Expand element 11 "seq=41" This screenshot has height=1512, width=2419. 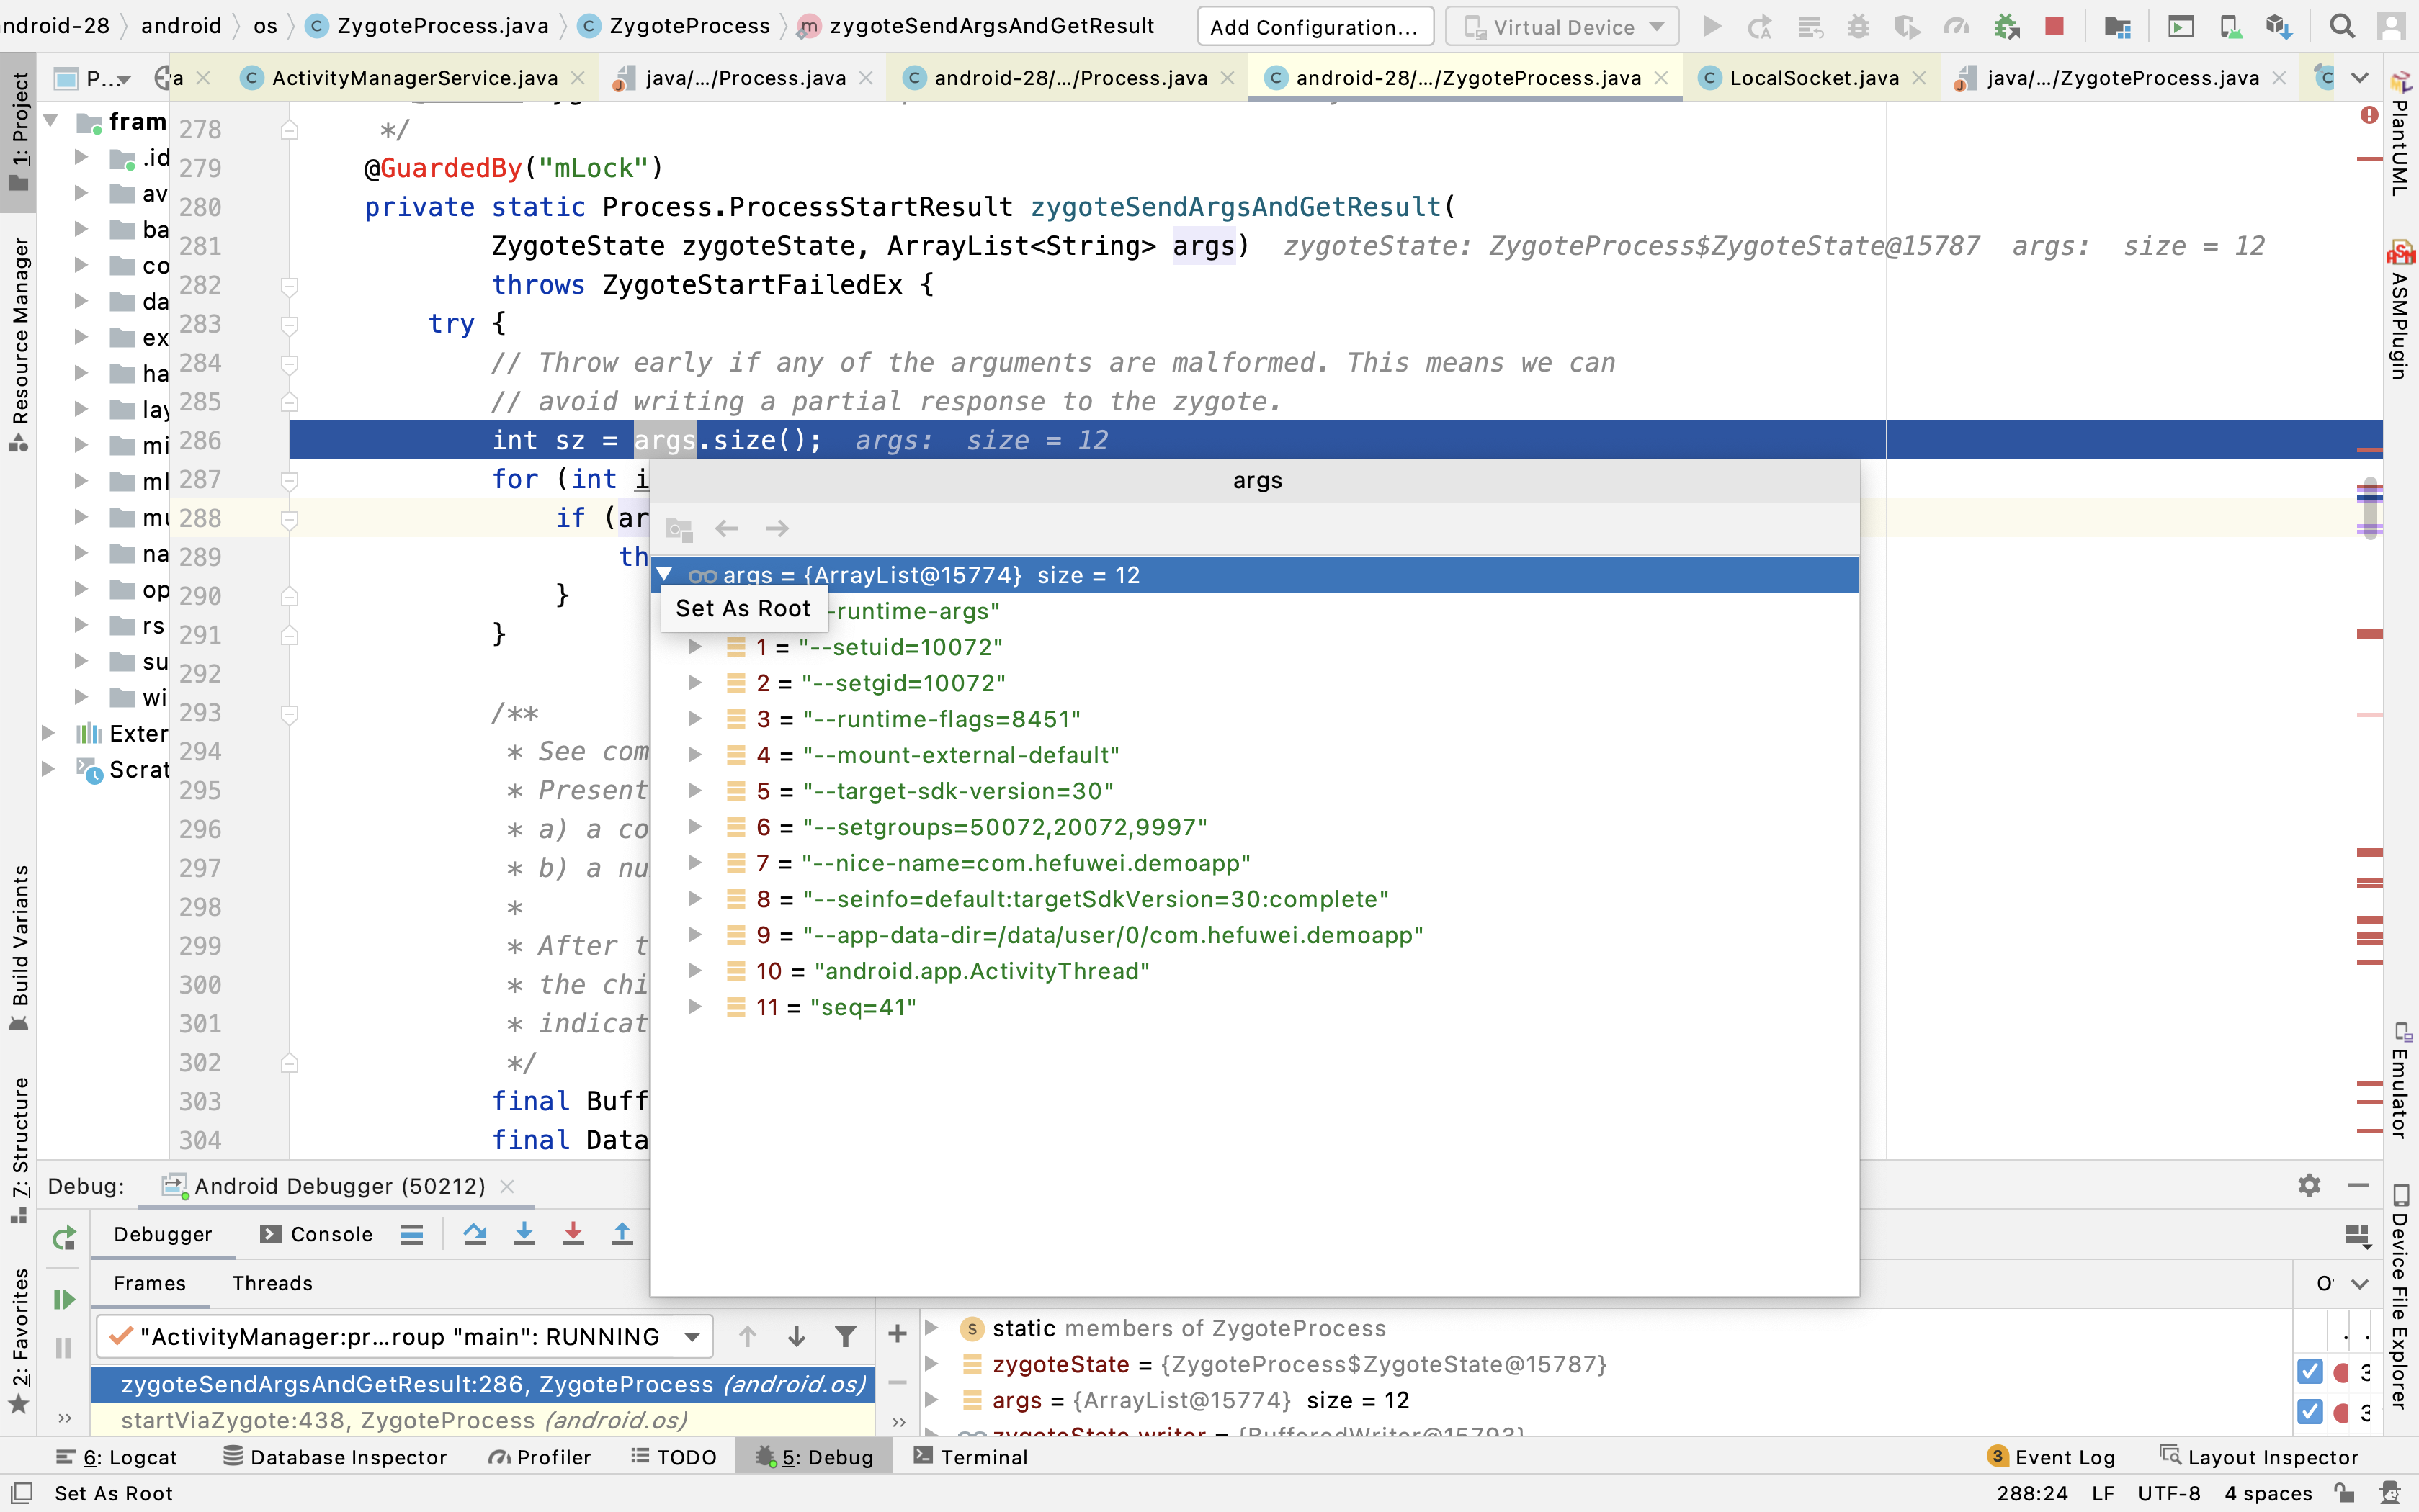coord(694,1007)
